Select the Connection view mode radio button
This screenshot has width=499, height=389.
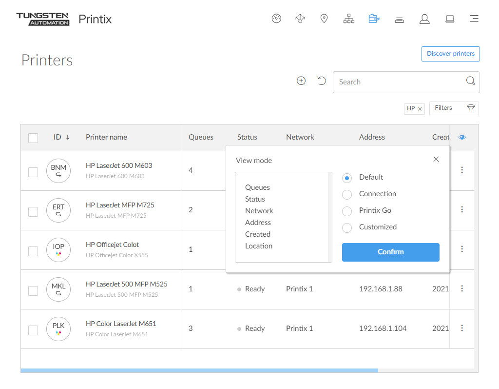pos(347,195)
